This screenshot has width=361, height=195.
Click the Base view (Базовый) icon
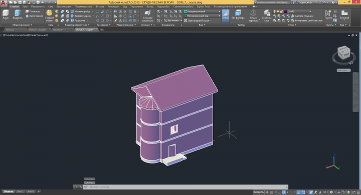click(344, 14)
